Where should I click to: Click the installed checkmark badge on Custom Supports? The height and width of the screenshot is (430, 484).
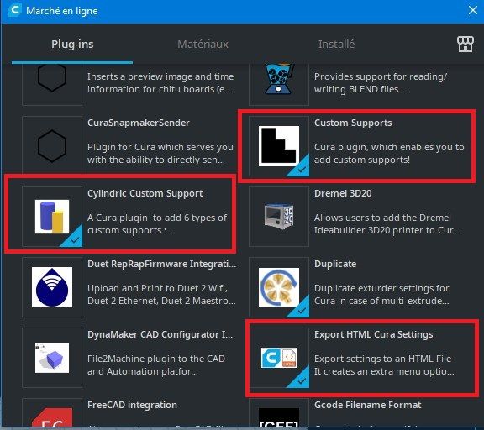[x=301, y=169]
